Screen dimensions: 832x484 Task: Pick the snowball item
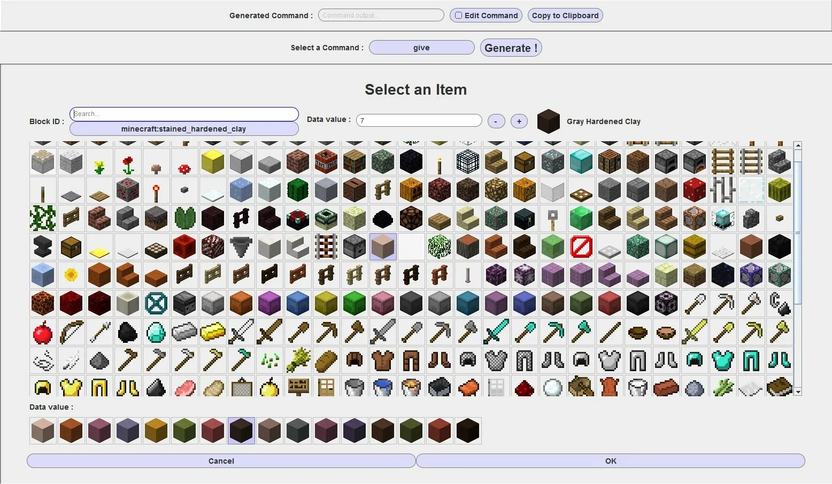pos(553,386)
